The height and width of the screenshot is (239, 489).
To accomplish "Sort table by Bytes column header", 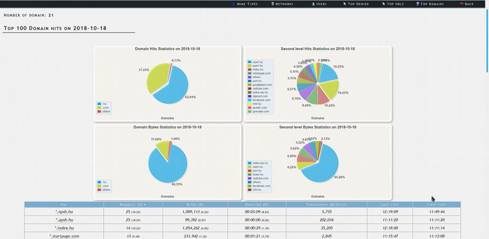I will coord(195,205).
